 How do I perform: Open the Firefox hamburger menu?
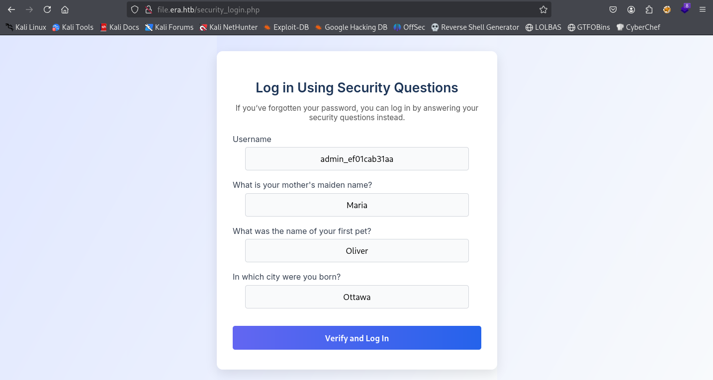click(702, 9)
